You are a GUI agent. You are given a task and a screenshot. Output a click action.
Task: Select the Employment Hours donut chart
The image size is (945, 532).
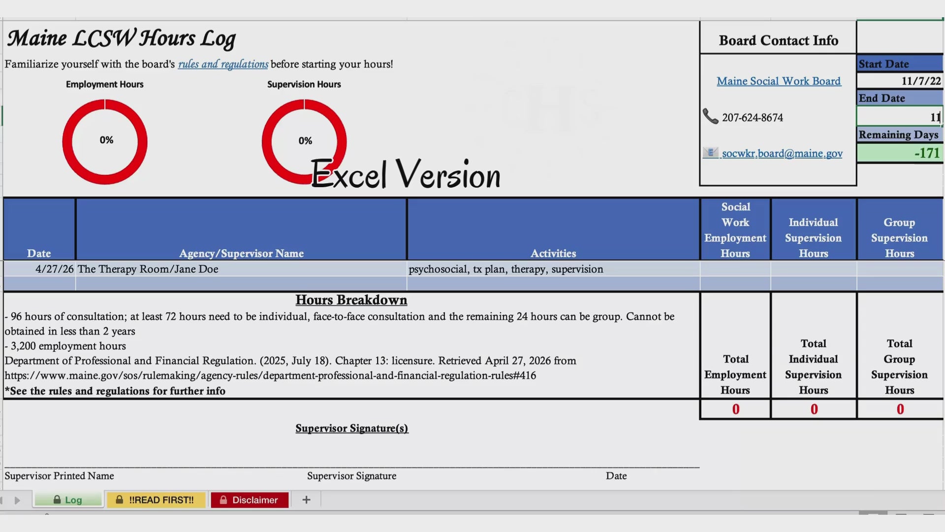tap(105, 142)
